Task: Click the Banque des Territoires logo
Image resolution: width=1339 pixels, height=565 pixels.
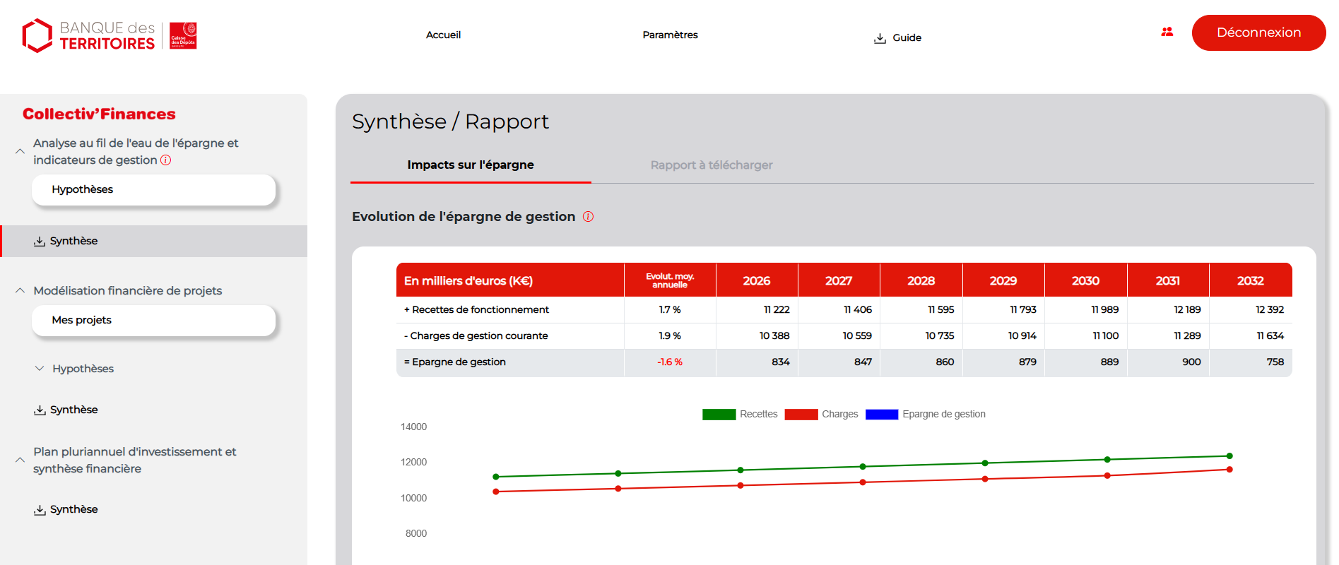Action: [109, 35]
